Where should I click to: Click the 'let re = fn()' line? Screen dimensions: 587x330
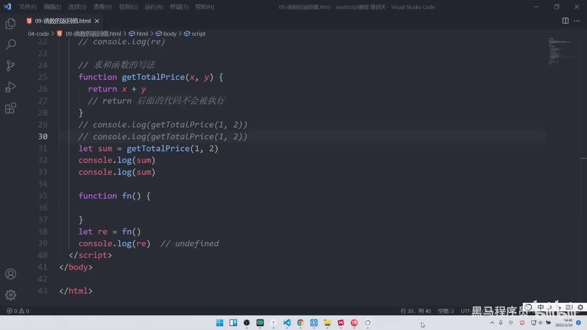110,231
